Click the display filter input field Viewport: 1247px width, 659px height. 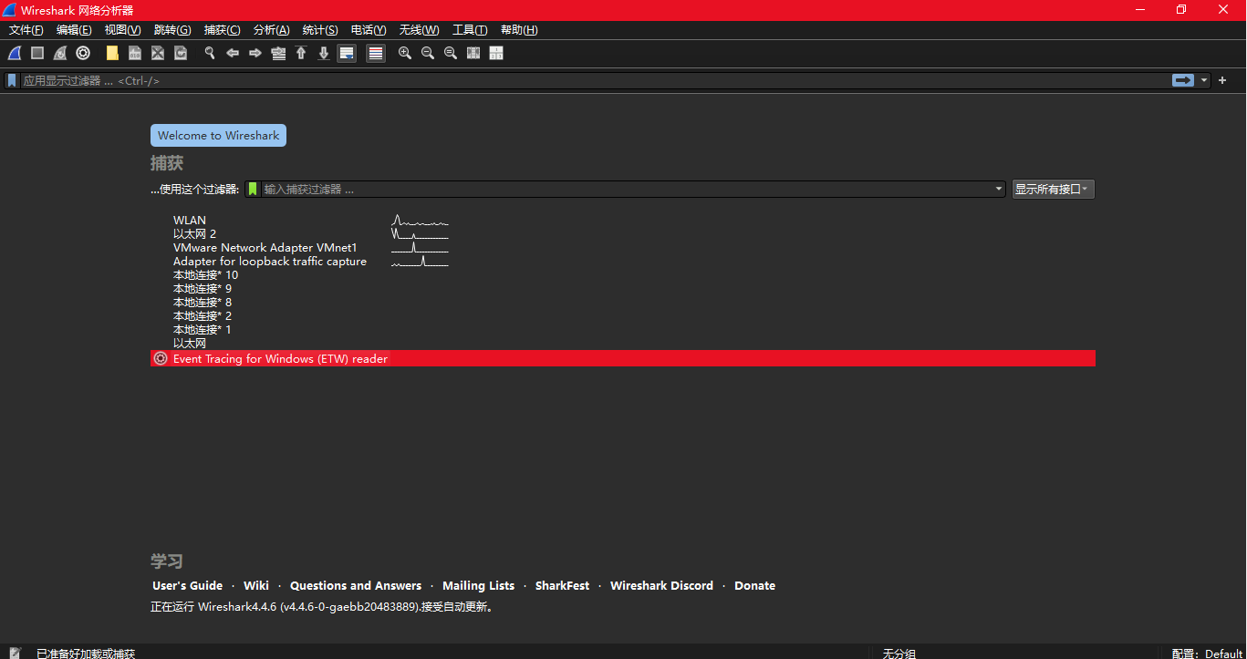(595, 80)
